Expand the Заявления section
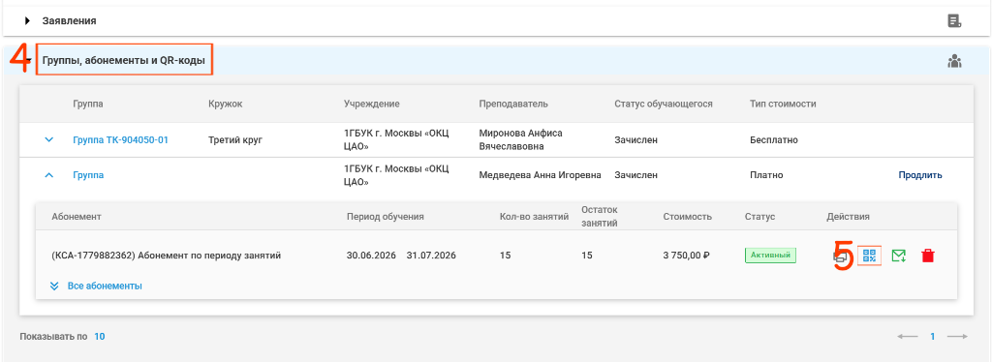 pyautogui.click(x=27, y=21)
